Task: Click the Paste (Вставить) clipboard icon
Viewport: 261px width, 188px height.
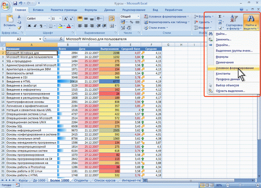Action: click(10, 19)
